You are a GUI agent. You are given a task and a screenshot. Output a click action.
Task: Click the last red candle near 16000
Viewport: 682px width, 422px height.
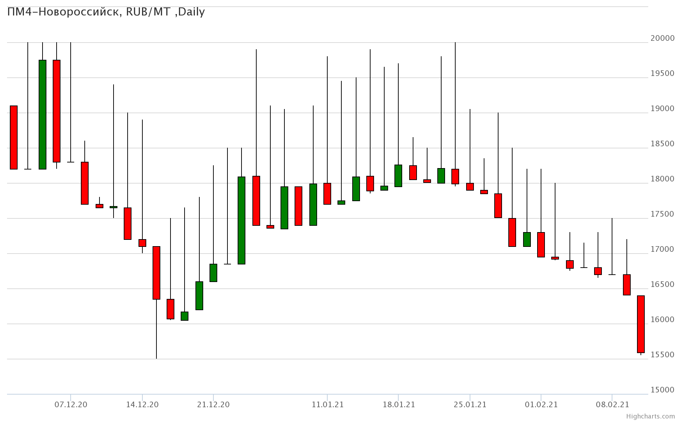pyautogui.click(x=641, y=324)
